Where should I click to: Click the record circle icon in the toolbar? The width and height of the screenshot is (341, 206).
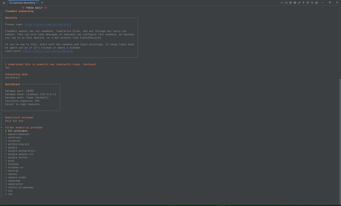pos(295,3)
